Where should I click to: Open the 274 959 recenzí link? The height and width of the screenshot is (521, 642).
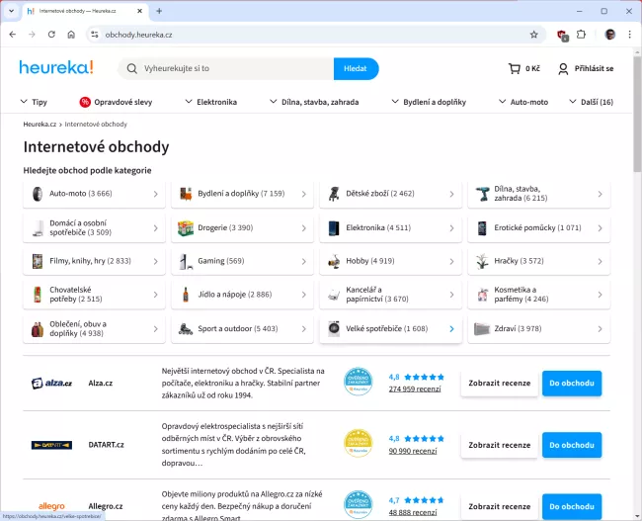tap(414, 390)
